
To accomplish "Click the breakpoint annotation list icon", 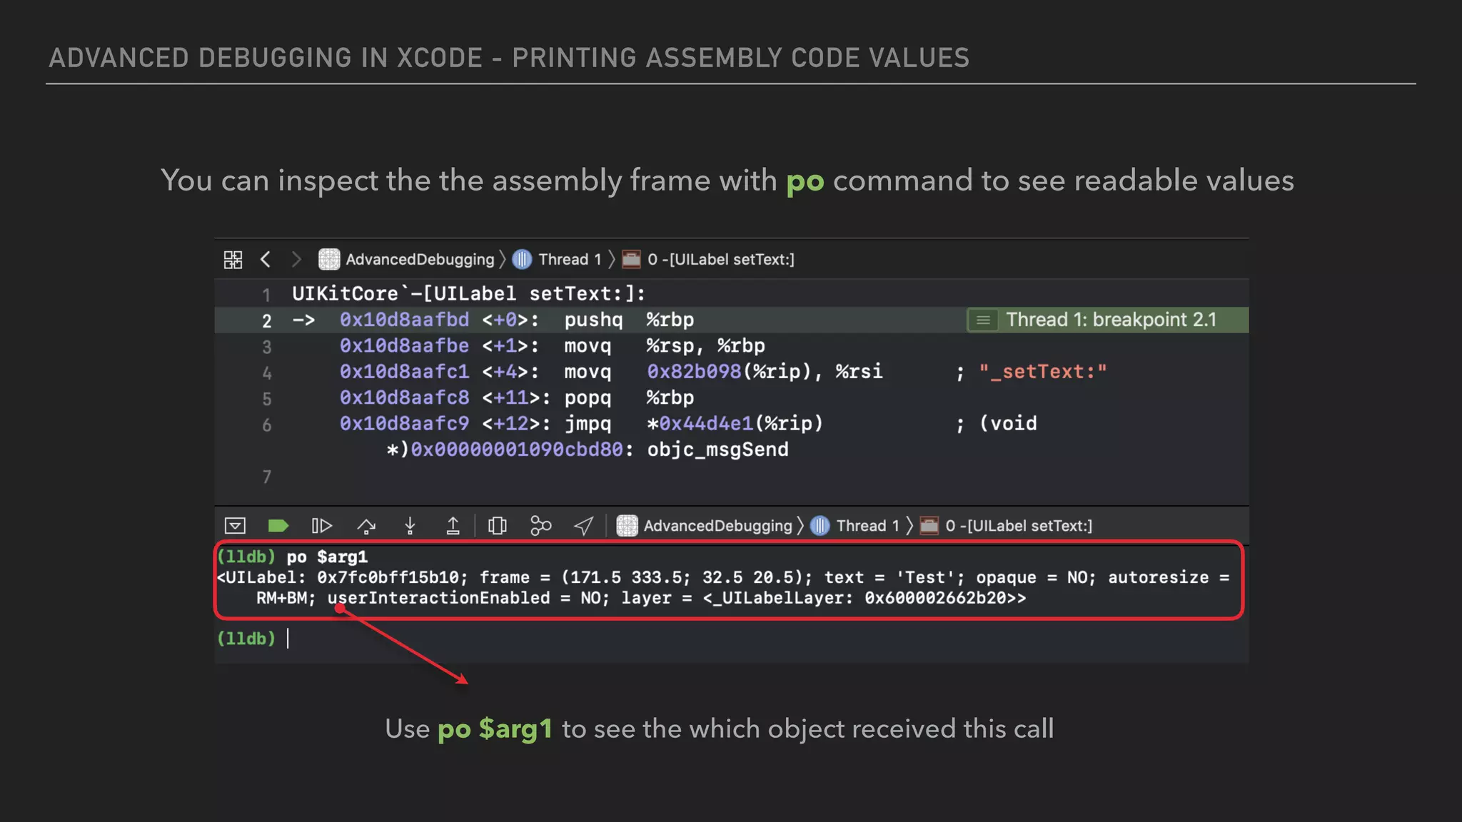I will click(x=983, y=320).
